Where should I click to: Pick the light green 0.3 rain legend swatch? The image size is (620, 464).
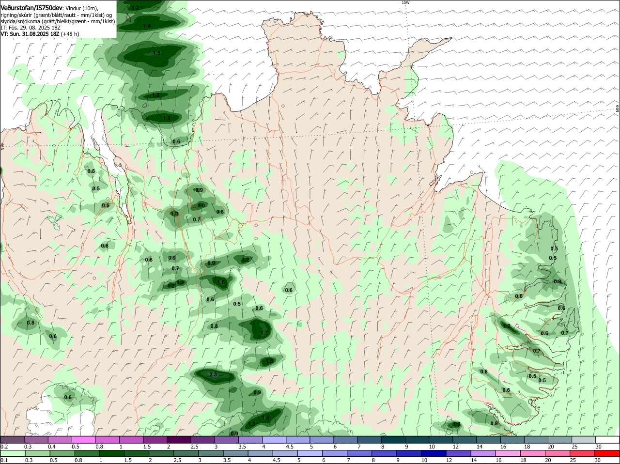(x=37, y=453)
